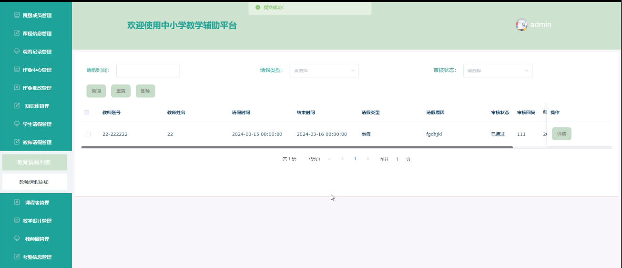This screenshot has width=622, height=268.
Task: Click the icon beside 班级成员管理
Action: (x=17, y=15)
